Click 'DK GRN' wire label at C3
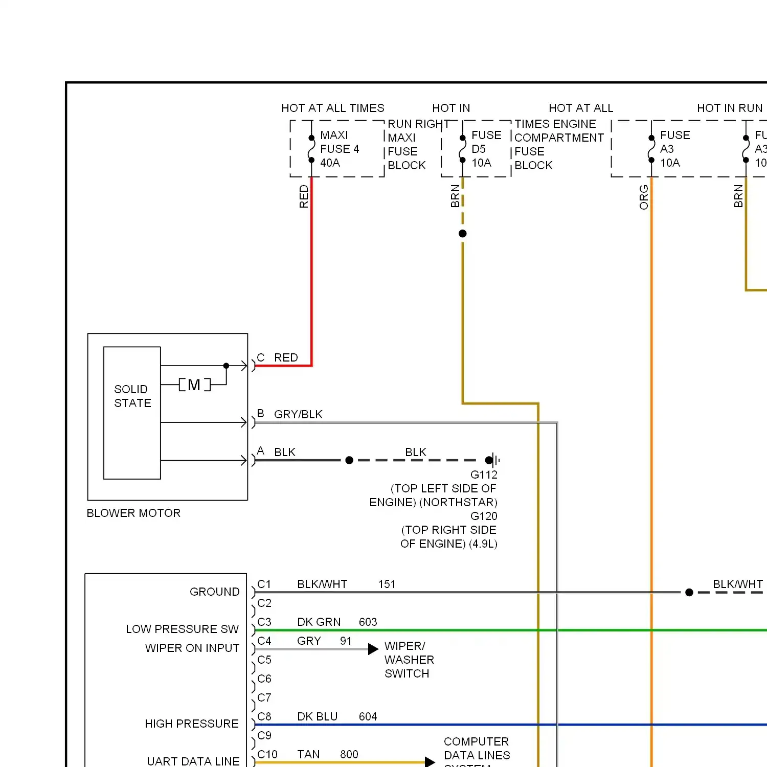The height and width of the screenshot is (767, 767). pos(319,622)
